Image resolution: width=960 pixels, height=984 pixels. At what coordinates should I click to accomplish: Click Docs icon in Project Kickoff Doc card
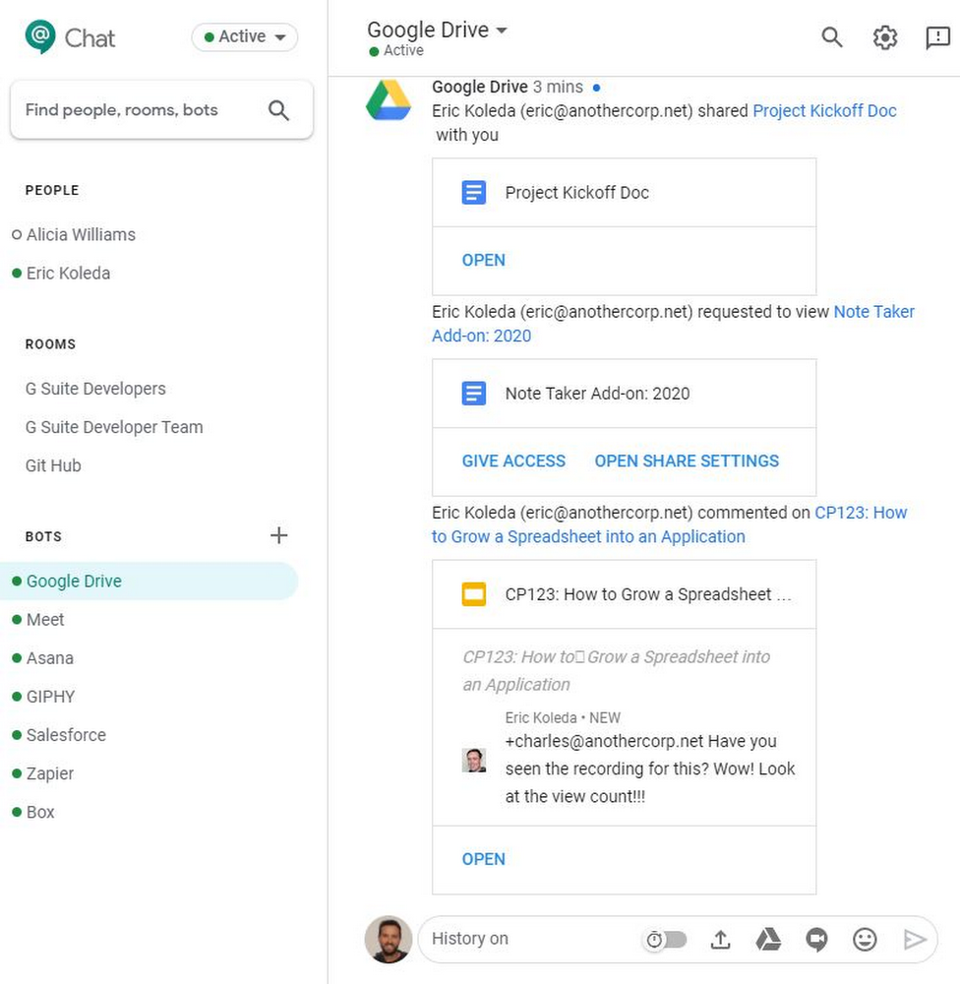[x=474, y=192]
